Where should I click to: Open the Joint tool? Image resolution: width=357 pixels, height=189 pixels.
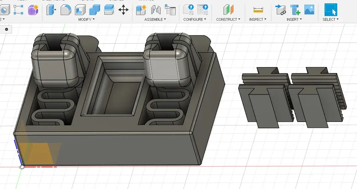(156, 10)
